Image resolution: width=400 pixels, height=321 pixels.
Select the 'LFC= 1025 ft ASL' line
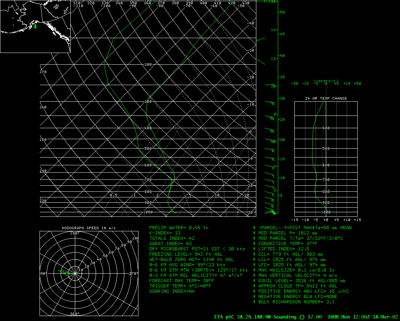(x=289, y=265)
